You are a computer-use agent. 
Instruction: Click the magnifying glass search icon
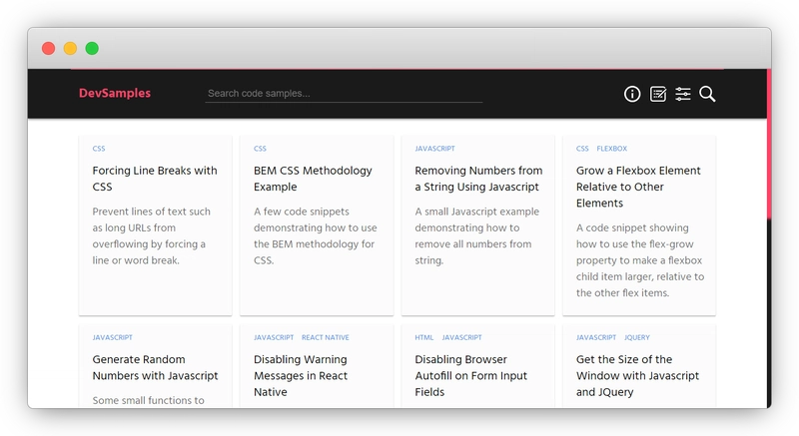tap(707, 94)
